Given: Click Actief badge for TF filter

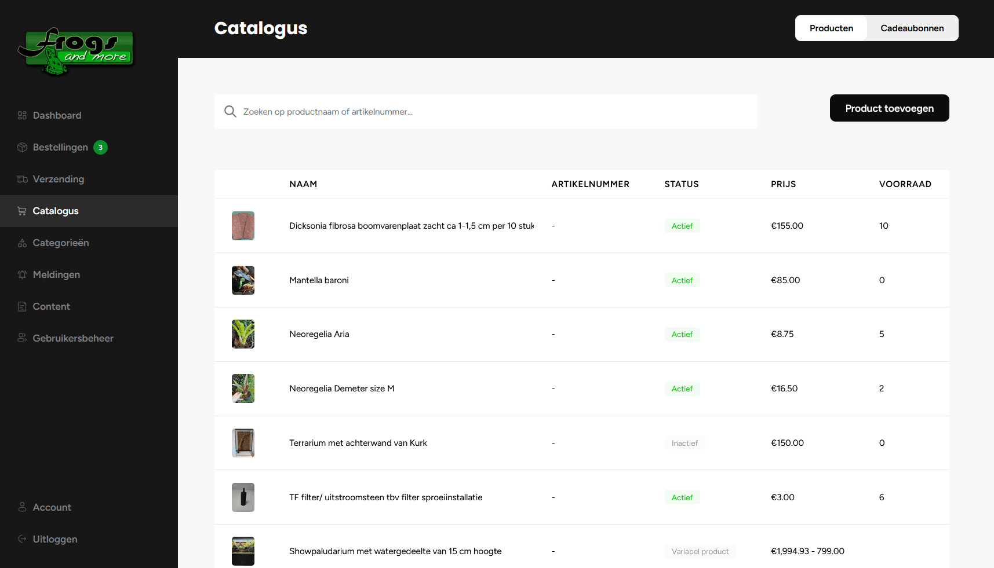Looking at the screenshot, I should [682, 497].
